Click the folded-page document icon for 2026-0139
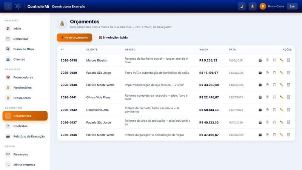Screen dimensions: 302x170 (267, 73)
